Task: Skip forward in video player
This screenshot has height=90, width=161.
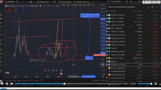Action: coord(12,84)
